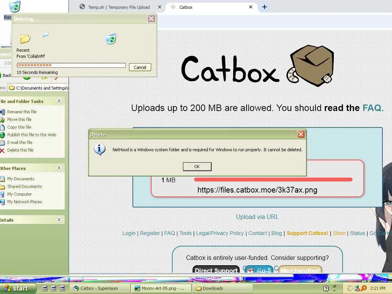Open Shared Documents
The image size is (392, 294).
[24, 186]
